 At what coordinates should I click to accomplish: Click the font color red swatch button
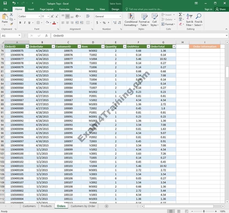click(54, 23)
